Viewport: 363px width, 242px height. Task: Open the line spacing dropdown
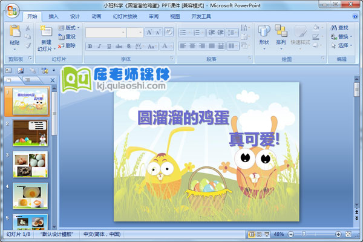232,33
